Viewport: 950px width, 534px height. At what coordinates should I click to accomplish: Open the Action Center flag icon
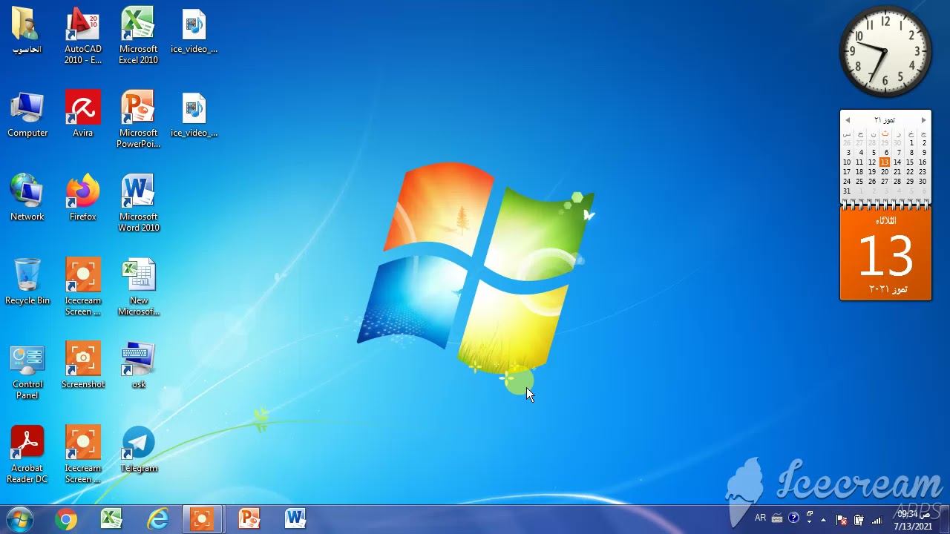pyautogui.click(x=842, y=519)
